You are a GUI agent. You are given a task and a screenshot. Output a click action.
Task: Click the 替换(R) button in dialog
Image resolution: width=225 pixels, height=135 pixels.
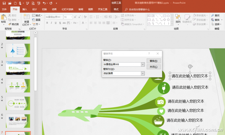coord(153,61)
